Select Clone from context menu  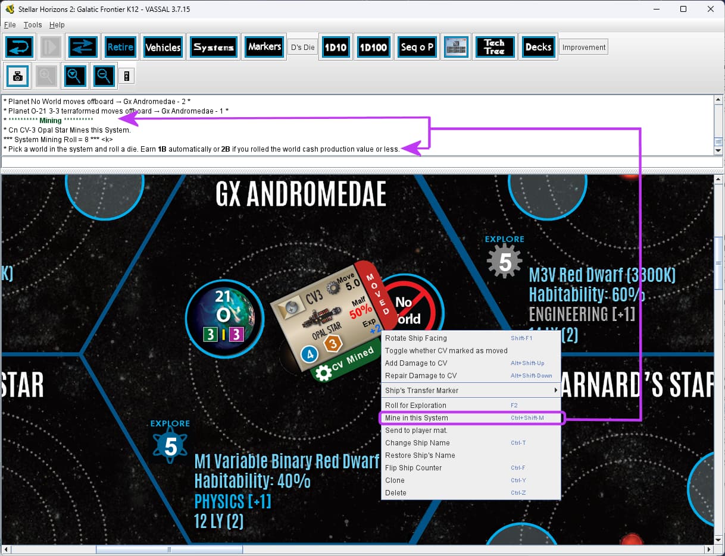[471, 480]
